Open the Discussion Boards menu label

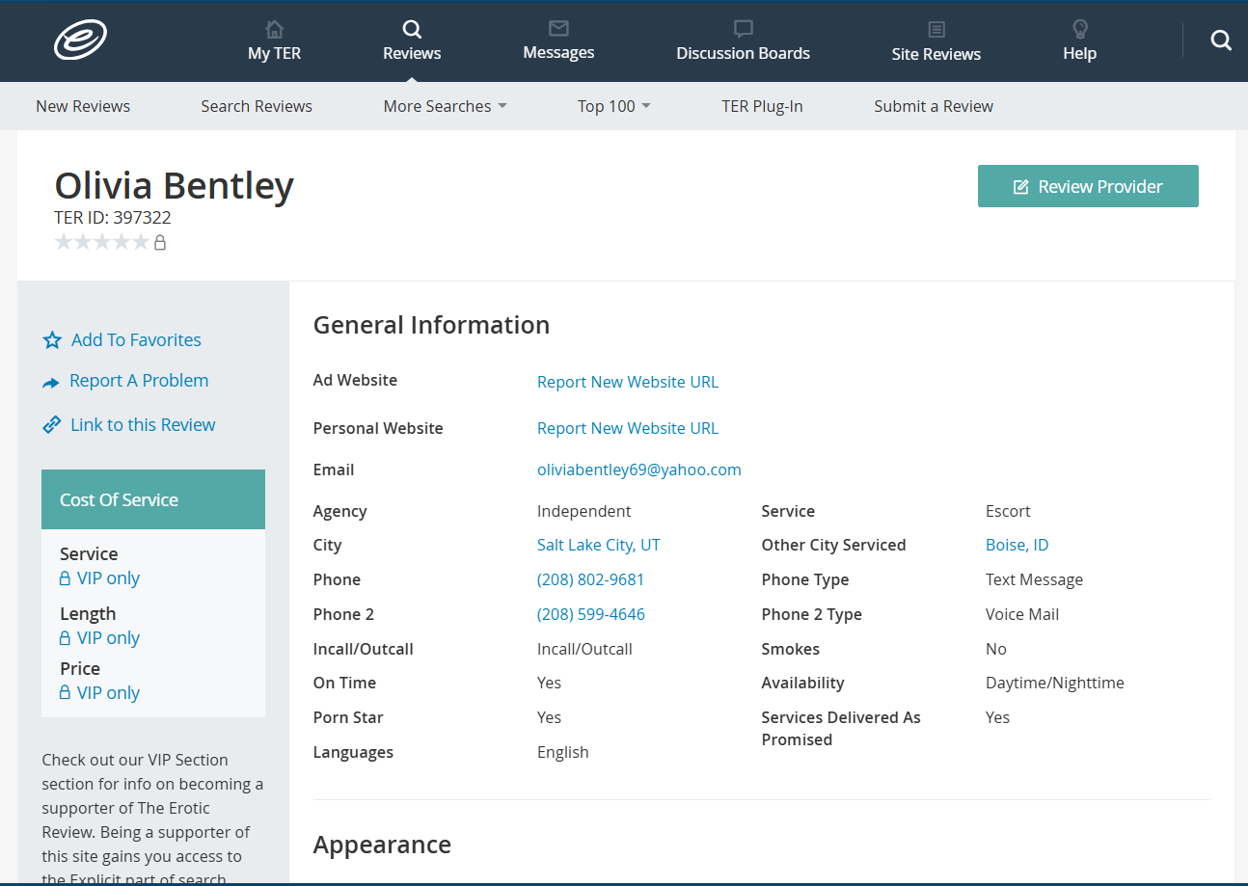click(743, 53)
